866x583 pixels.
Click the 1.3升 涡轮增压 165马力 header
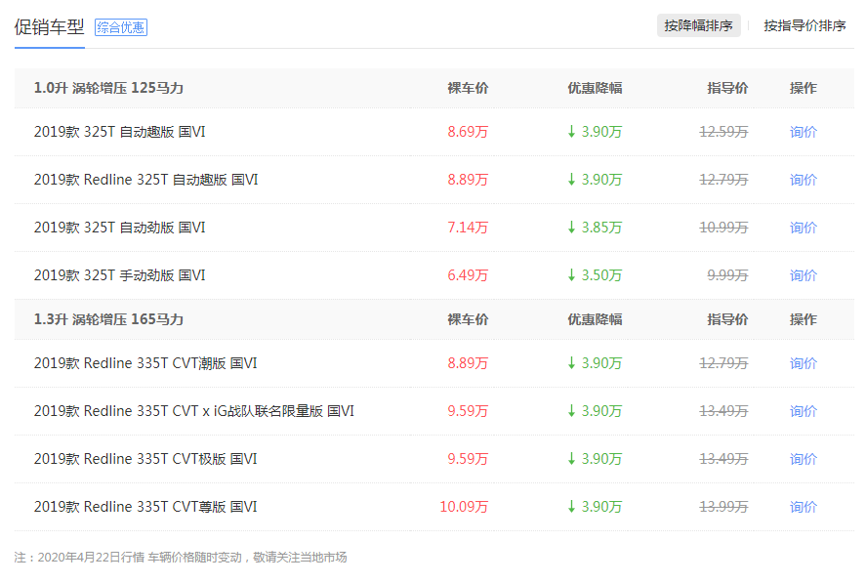point(108,319)
